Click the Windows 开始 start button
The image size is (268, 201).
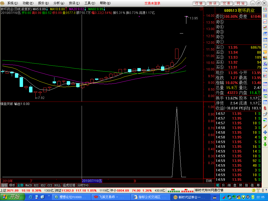tap(12, 197)
